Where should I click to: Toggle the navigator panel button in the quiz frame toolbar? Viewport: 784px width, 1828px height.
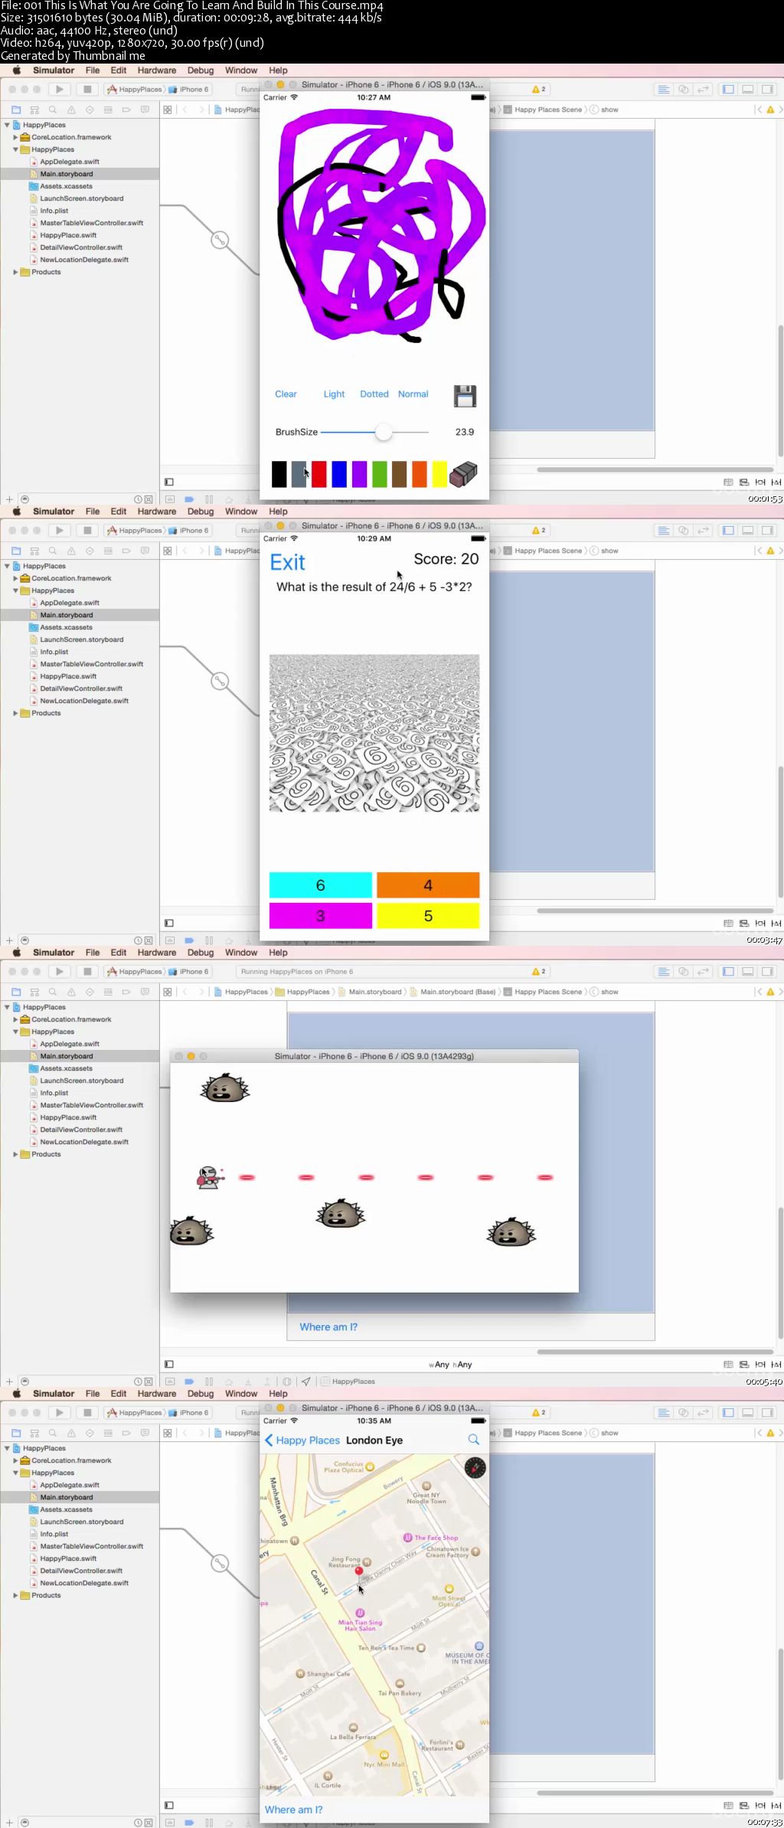(x=728, y=531)
